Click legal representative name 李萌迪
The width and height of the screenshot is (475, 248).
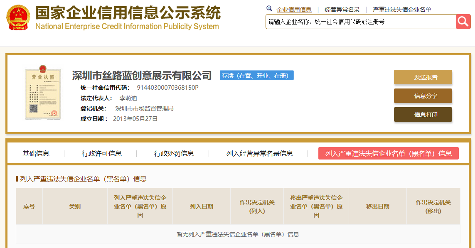tap(128, 98)
